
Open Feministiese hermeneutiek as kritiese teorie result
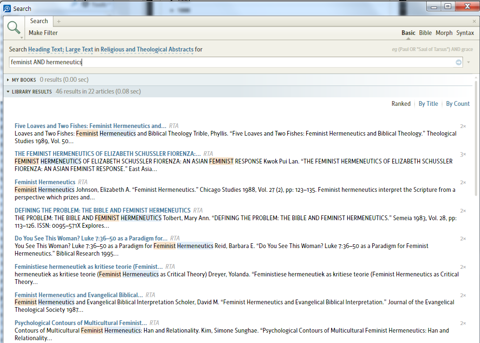pyautogui.click(x=89, y=267)
